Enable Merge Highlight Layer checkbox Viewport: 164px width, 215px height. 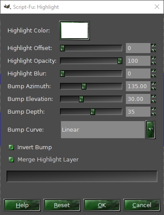tap(11, 160)
